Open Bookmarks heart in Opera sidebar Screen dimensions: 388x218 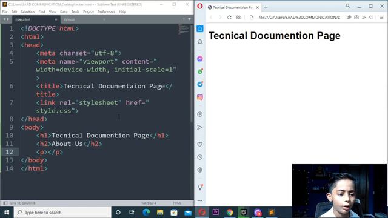[200, 144]
